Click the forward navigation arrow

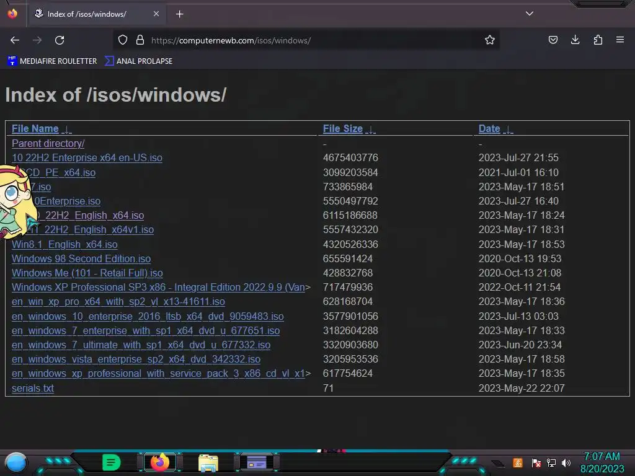click(x=37, y=40)
